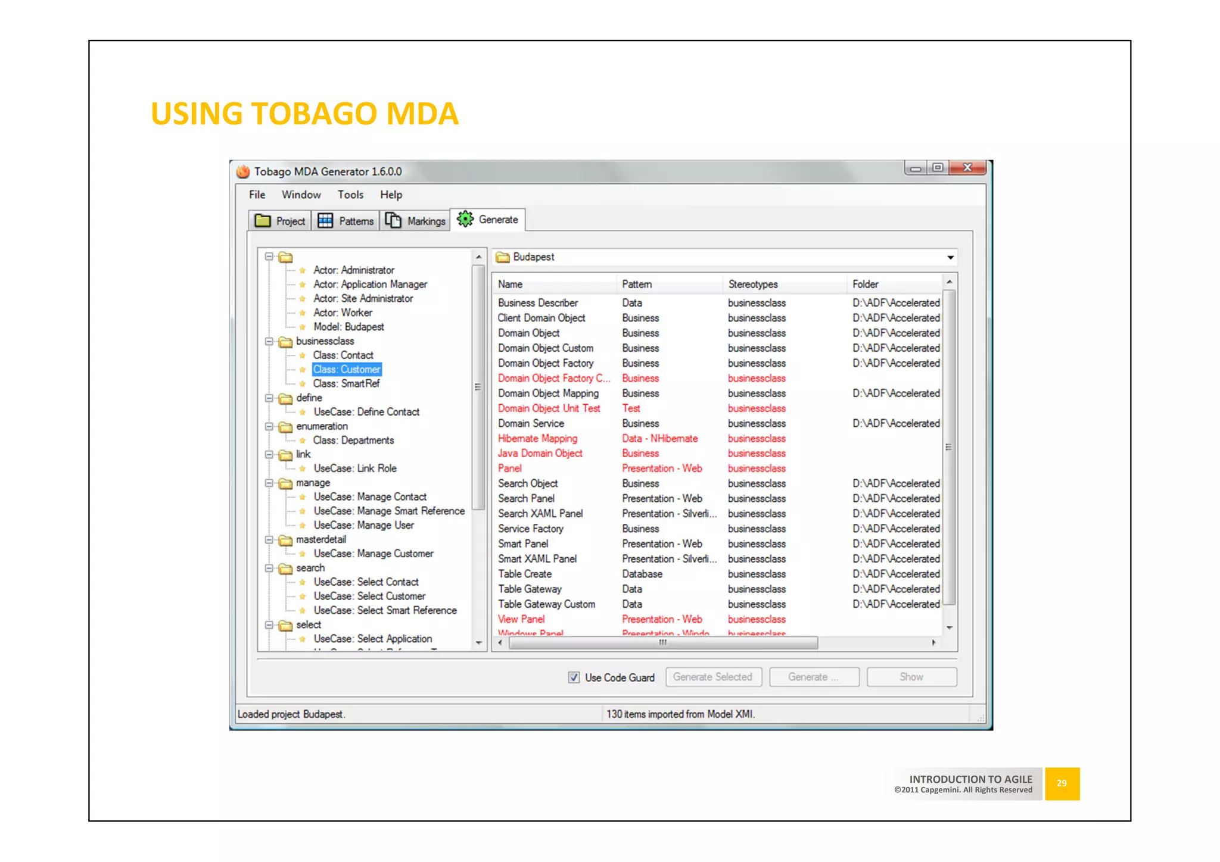The height and width of the screenshot is (862, 1220).
Task: Open the Tools menu
Action: click(350, 195)
